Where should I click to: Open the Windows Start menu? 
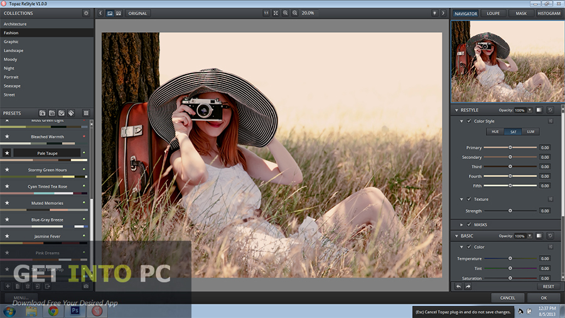(9, 311)
